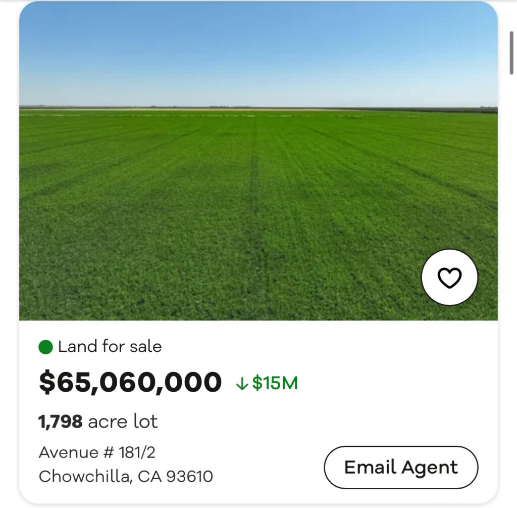517x508 pixels.
Task: Click the green down arrow icon
Action: [242, 384]
